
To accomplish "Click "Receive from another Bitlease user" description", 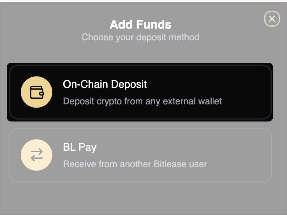I will tap(135, 164).
